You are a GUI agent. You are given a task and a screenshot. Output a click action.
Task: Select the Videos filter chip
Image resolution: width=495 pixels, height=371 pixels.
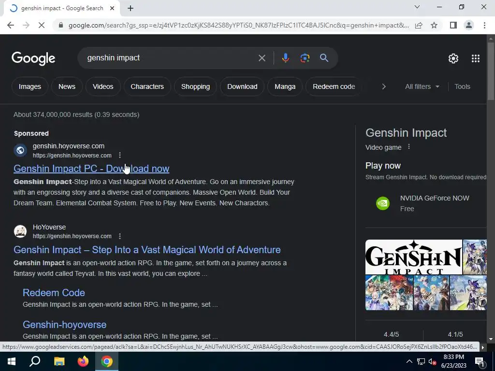tap(103, 86)
